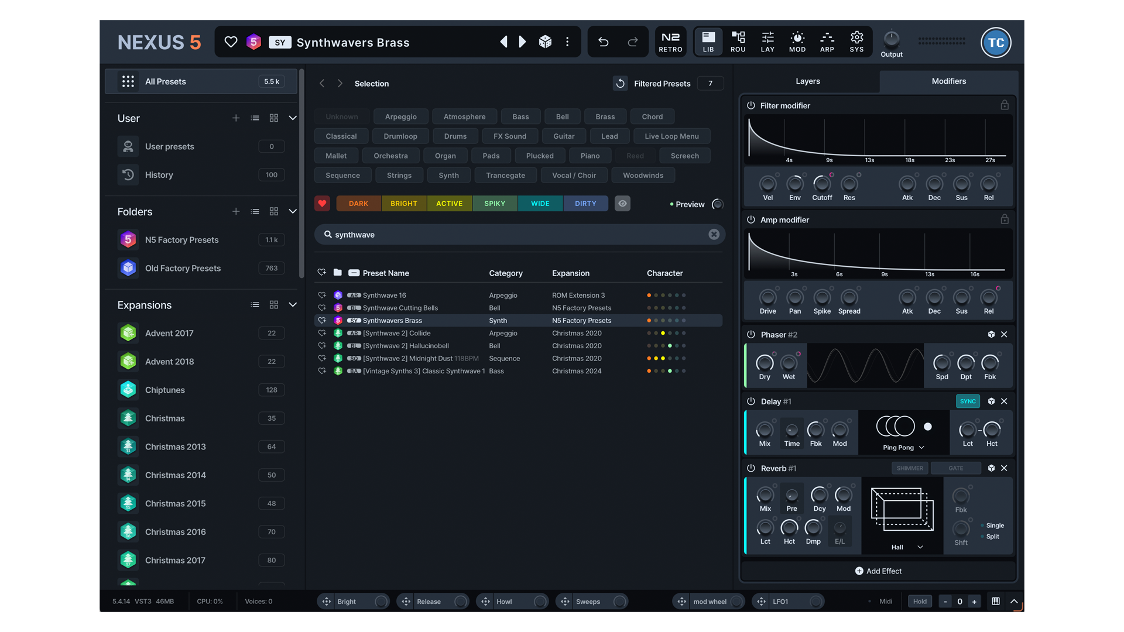Increase the transpose value with plus

[x=974, y=602]
